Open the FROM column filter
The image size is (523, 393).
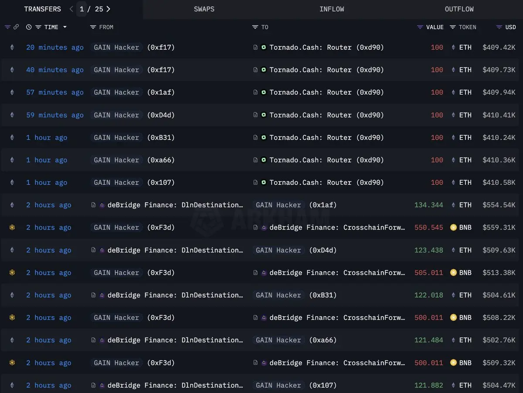coord(93,27)
